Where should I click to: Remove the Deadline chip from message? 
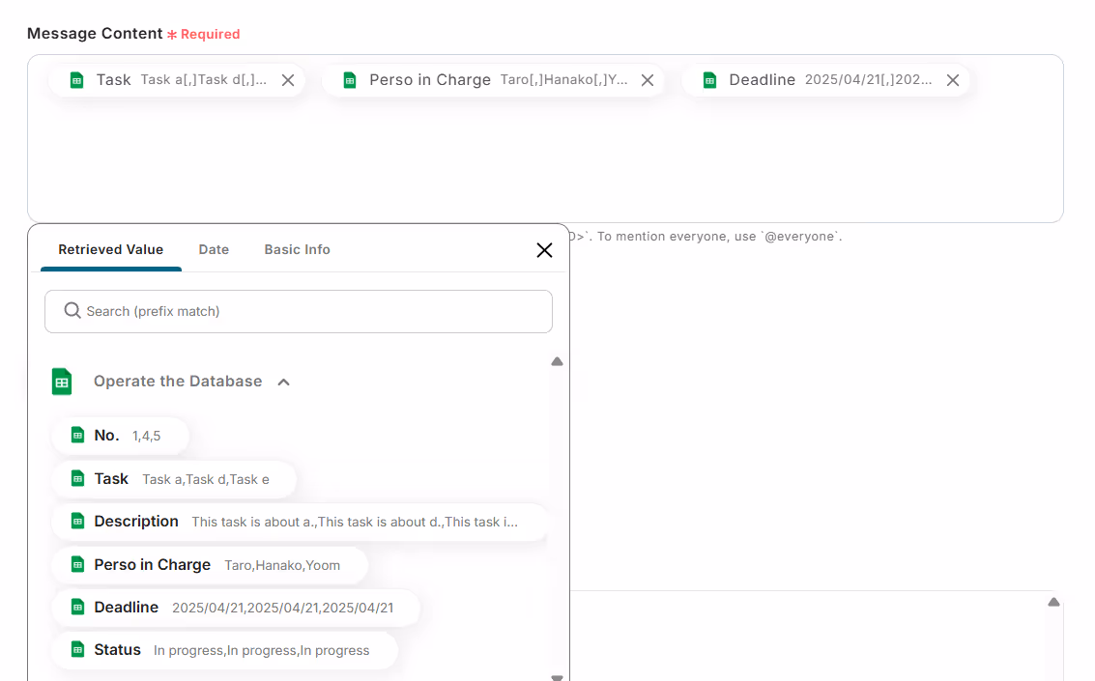(x=953, y=80)
